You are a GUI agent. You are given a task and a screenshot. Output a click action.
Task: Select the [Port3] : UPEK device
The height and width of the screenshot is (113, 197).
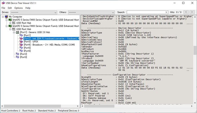(31, 42)
